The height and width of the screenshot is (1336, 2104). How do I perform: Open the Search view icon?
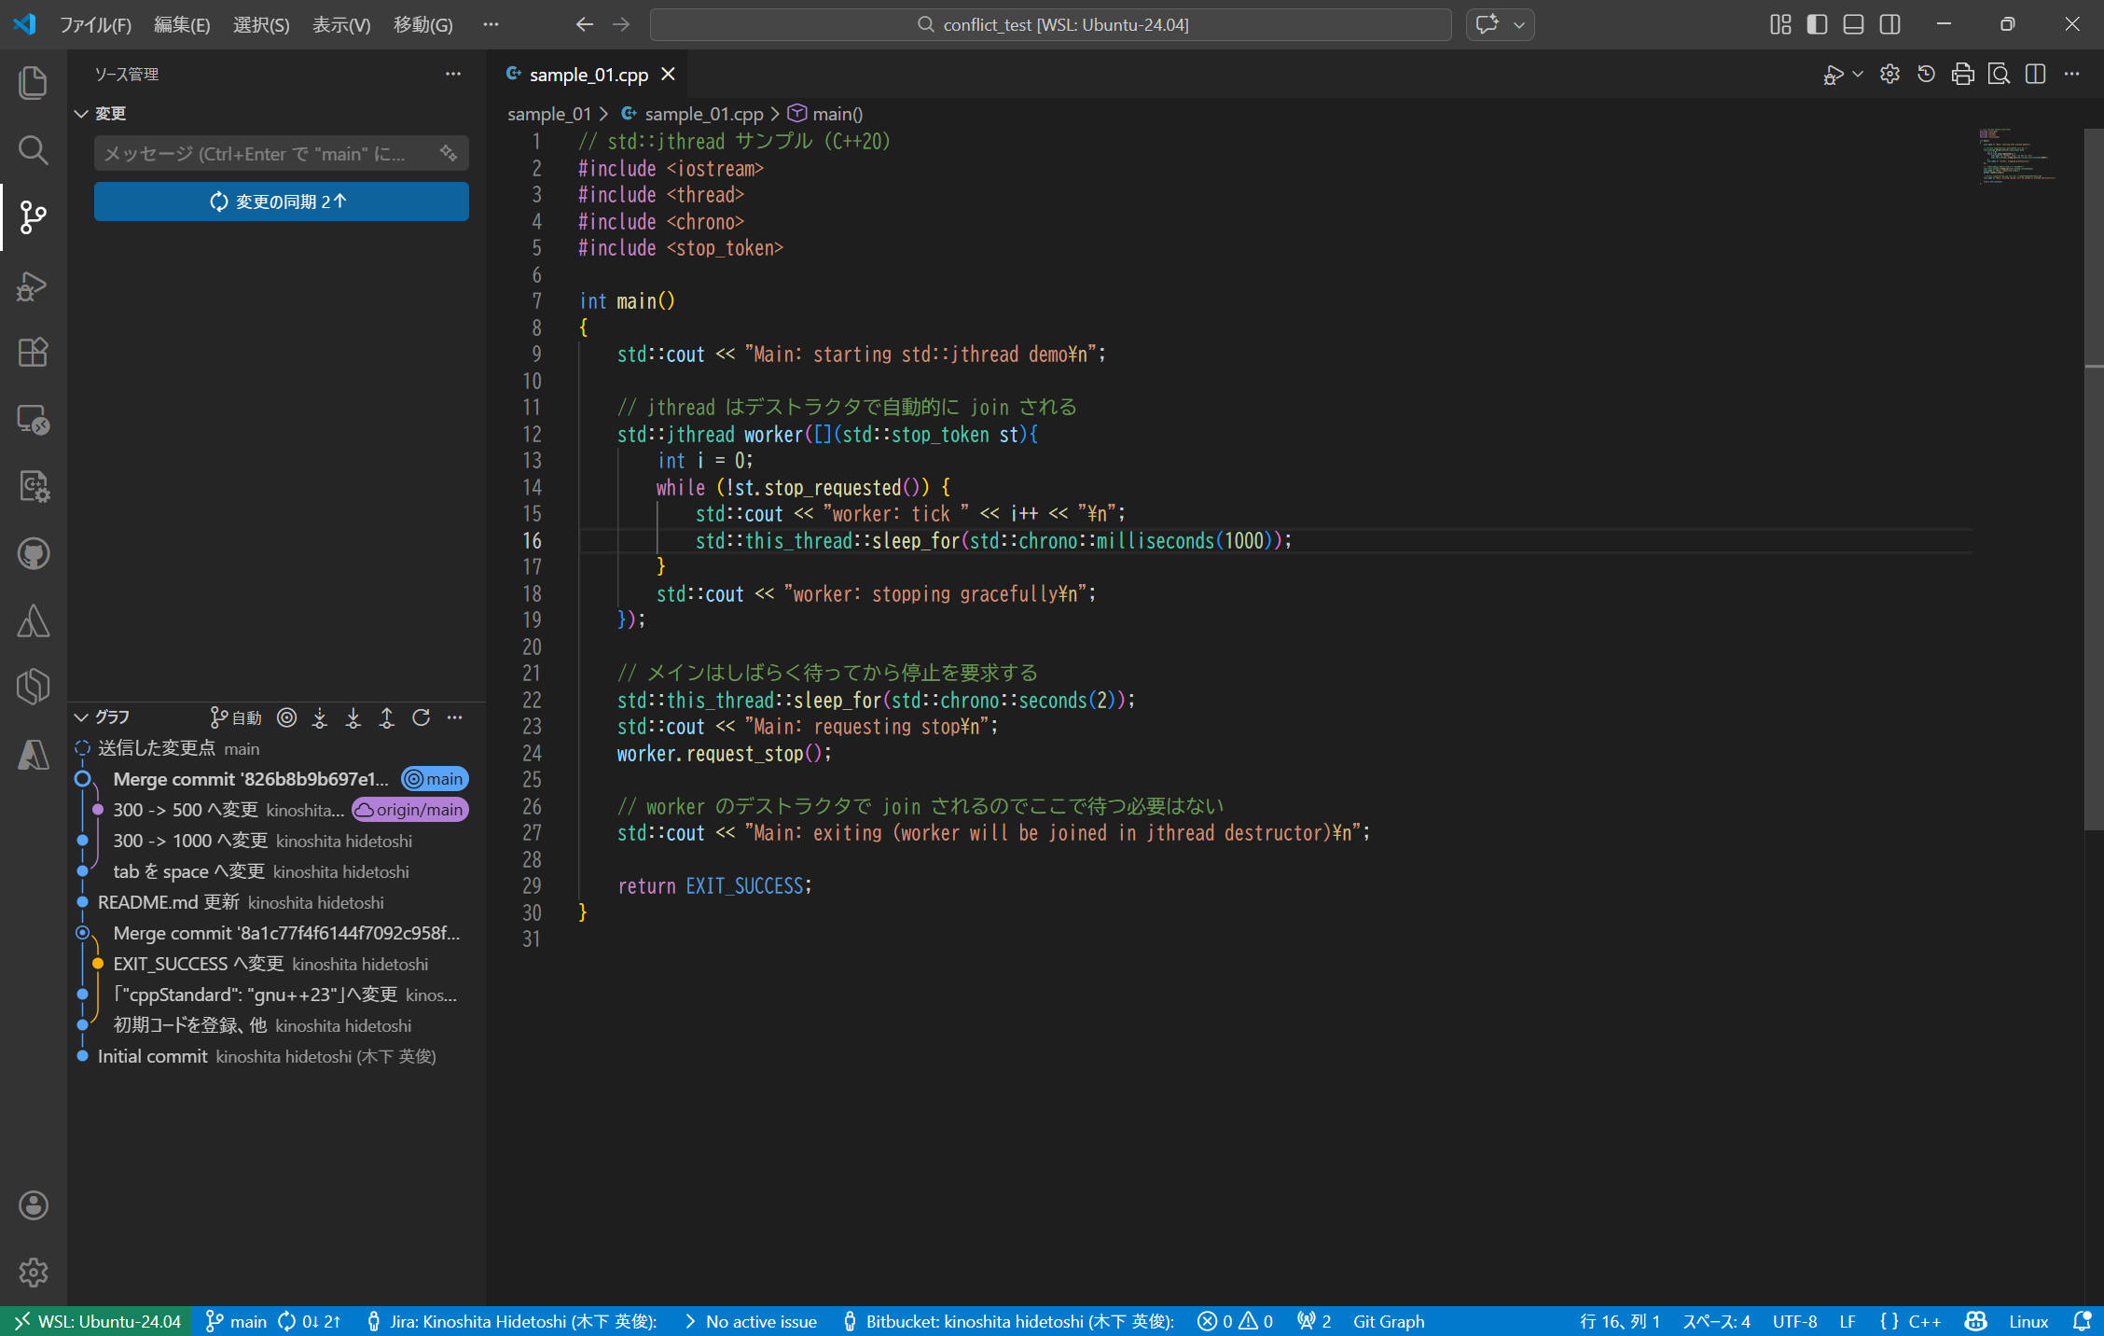click(x=34, y=149)
